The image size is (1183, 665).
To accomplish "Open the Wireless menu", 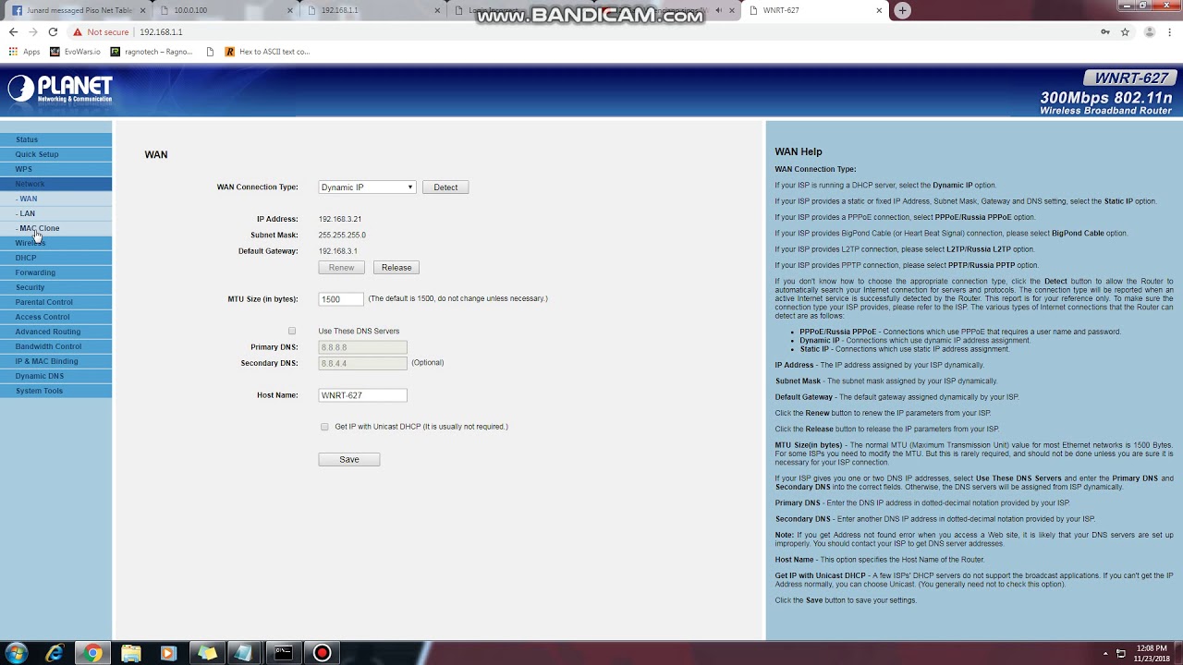I will [x=55, y=243].
